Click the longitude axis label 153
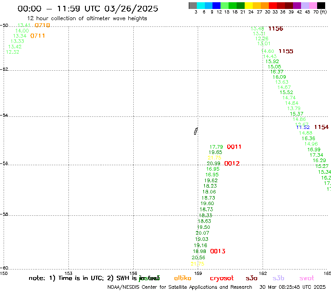Image resolution: width=331 pixels, height=291 pixels. coord(68,273)
